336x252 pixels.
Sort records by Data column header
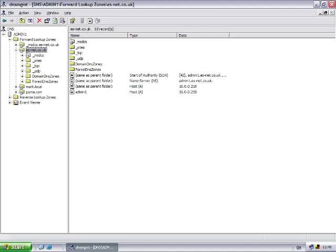[x=203, y=35]
